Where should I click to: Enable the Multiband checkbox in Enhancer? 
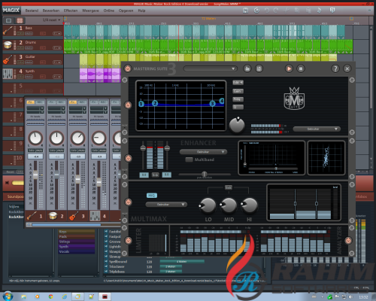189,160
